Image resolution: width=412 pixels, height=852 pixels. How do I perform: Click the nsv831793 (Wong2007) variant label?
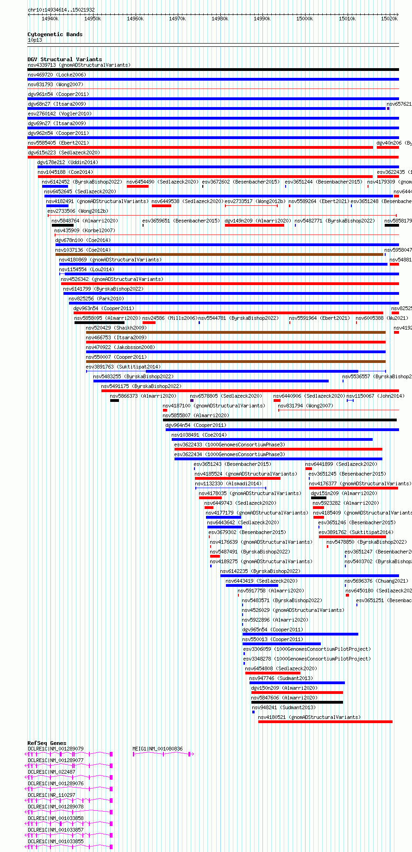click(x=56, y=84)
